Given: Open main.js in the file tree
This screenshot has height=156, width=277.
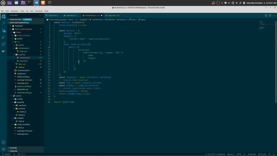Looking at the screenshot, I should (x=26, y=67).
